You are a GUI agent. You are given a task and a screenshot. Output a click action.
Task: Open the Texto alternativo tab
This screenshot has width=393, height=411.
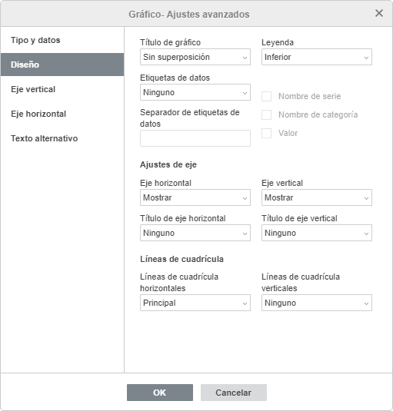(62, 138)
